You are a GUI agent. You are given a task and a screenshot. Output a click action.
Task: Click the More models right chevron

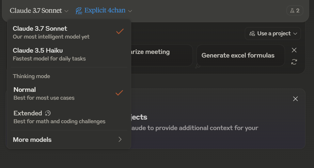[120, 139]
